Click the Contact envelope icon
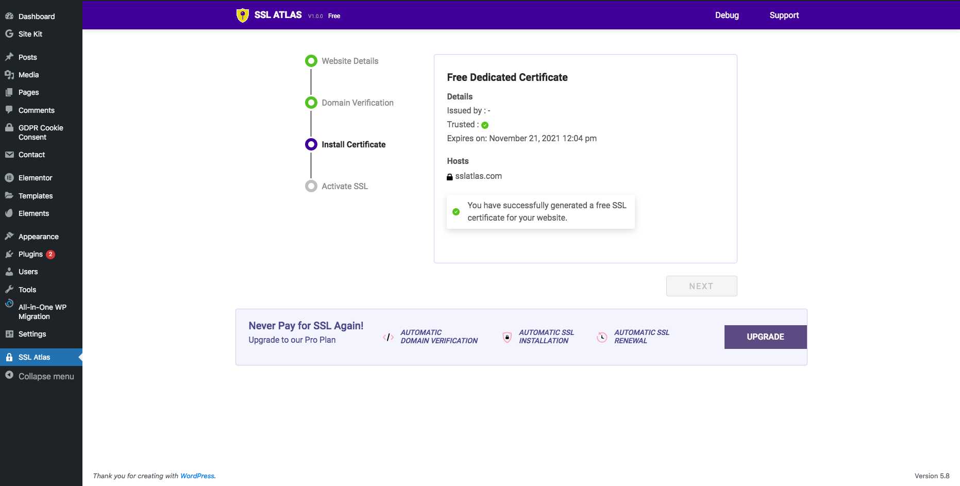The width and height of the screenshot is (960, 486). tap(9, 155)
